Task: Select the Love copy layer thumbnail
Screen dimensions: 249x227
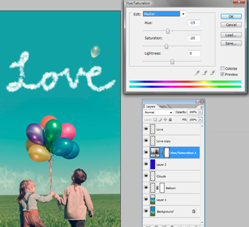Action: 153,141
